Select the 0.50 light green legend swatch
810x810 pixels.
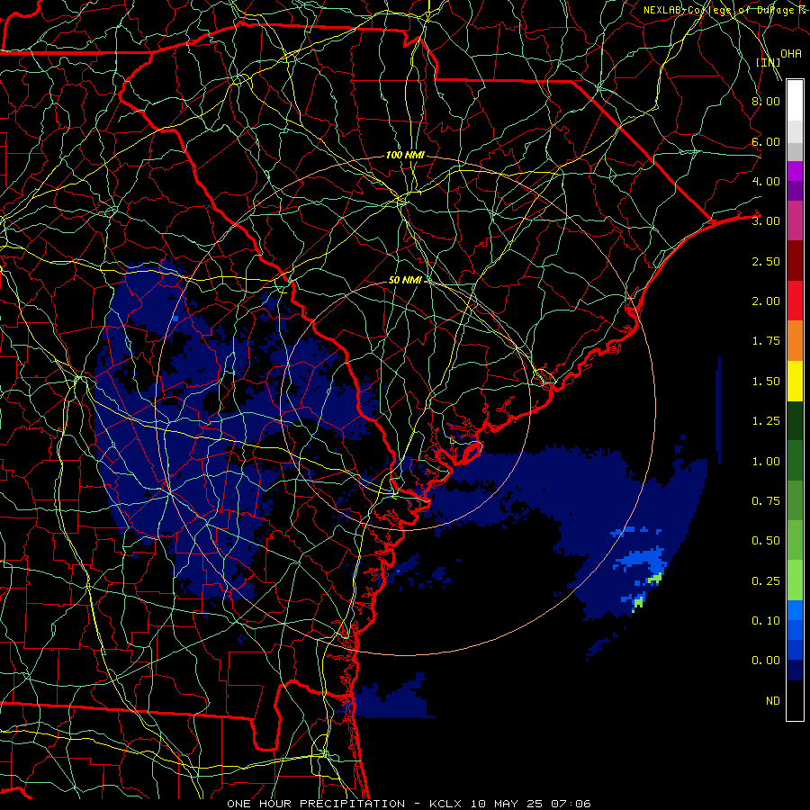[x=795, y=540]
